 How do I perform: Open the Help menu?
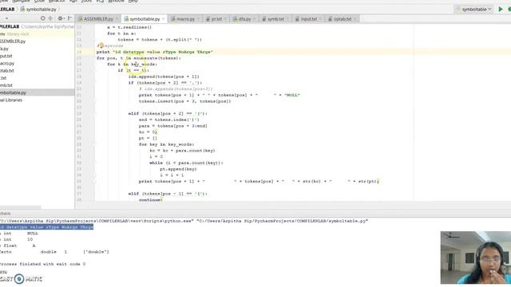[x=133, y=2]
